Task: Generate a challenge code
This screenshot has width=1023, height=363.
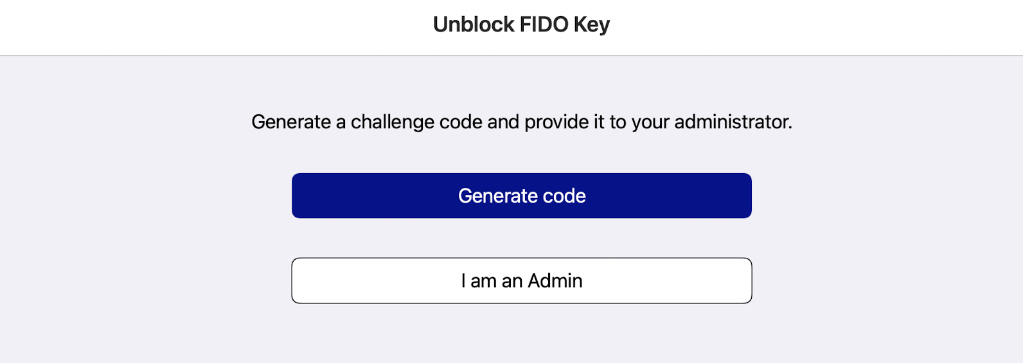Action: coord(521,196)
